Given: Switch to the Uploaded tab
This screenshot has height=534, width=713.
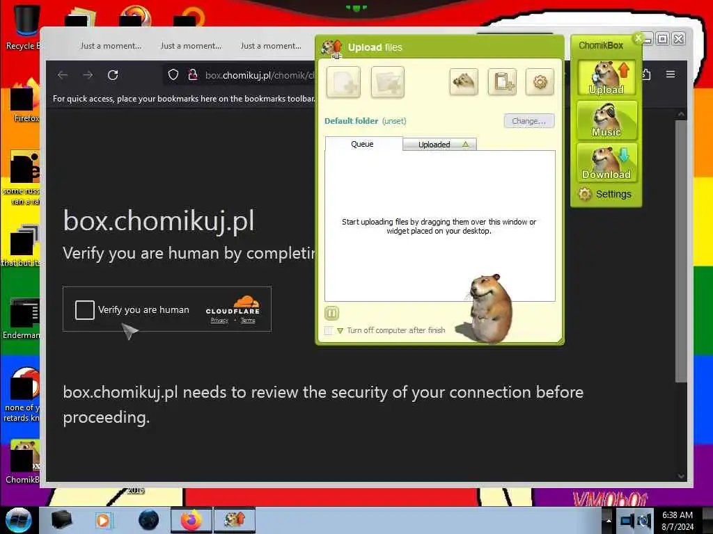Looking at the screenshot, I should [439, 145].
